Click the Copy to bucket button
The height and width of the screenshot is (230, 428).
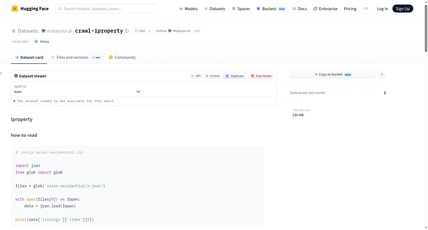333,74
